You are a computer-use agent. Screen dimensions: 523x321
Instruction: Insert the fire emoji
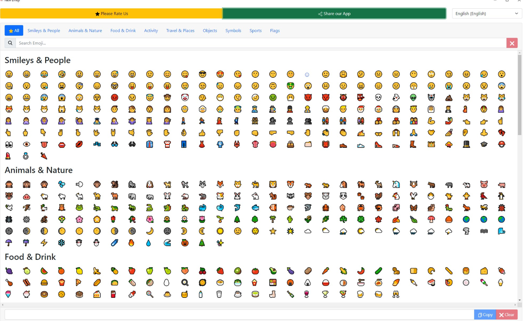tap(131, 243)
